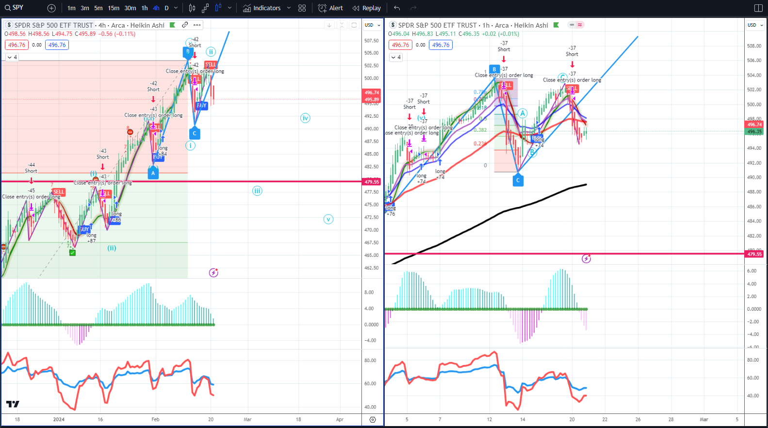Click the lightning events icon on 4h chart

[x=213, y=273]
